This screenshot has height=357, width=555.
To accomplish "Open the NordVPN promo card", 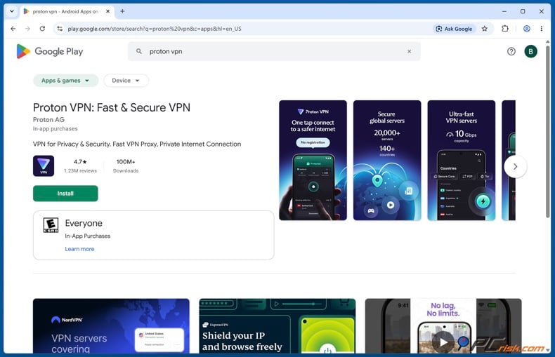I will 111,326.
